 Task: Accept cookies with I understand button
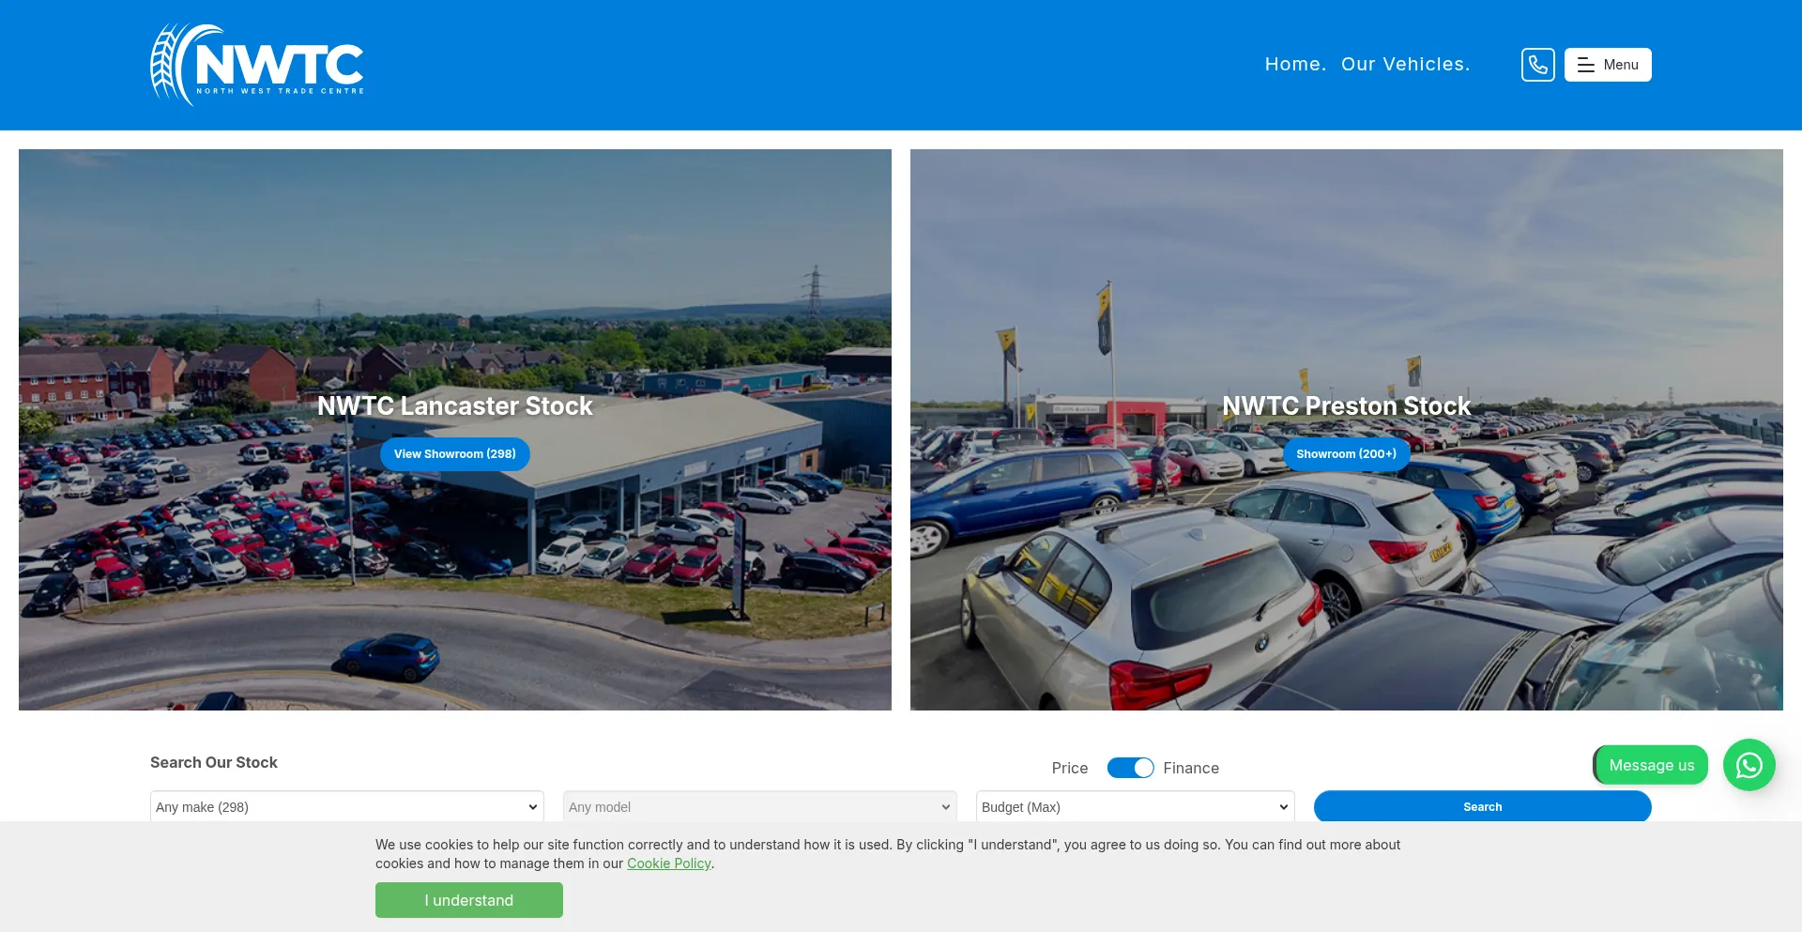click(x=469, y=900)
